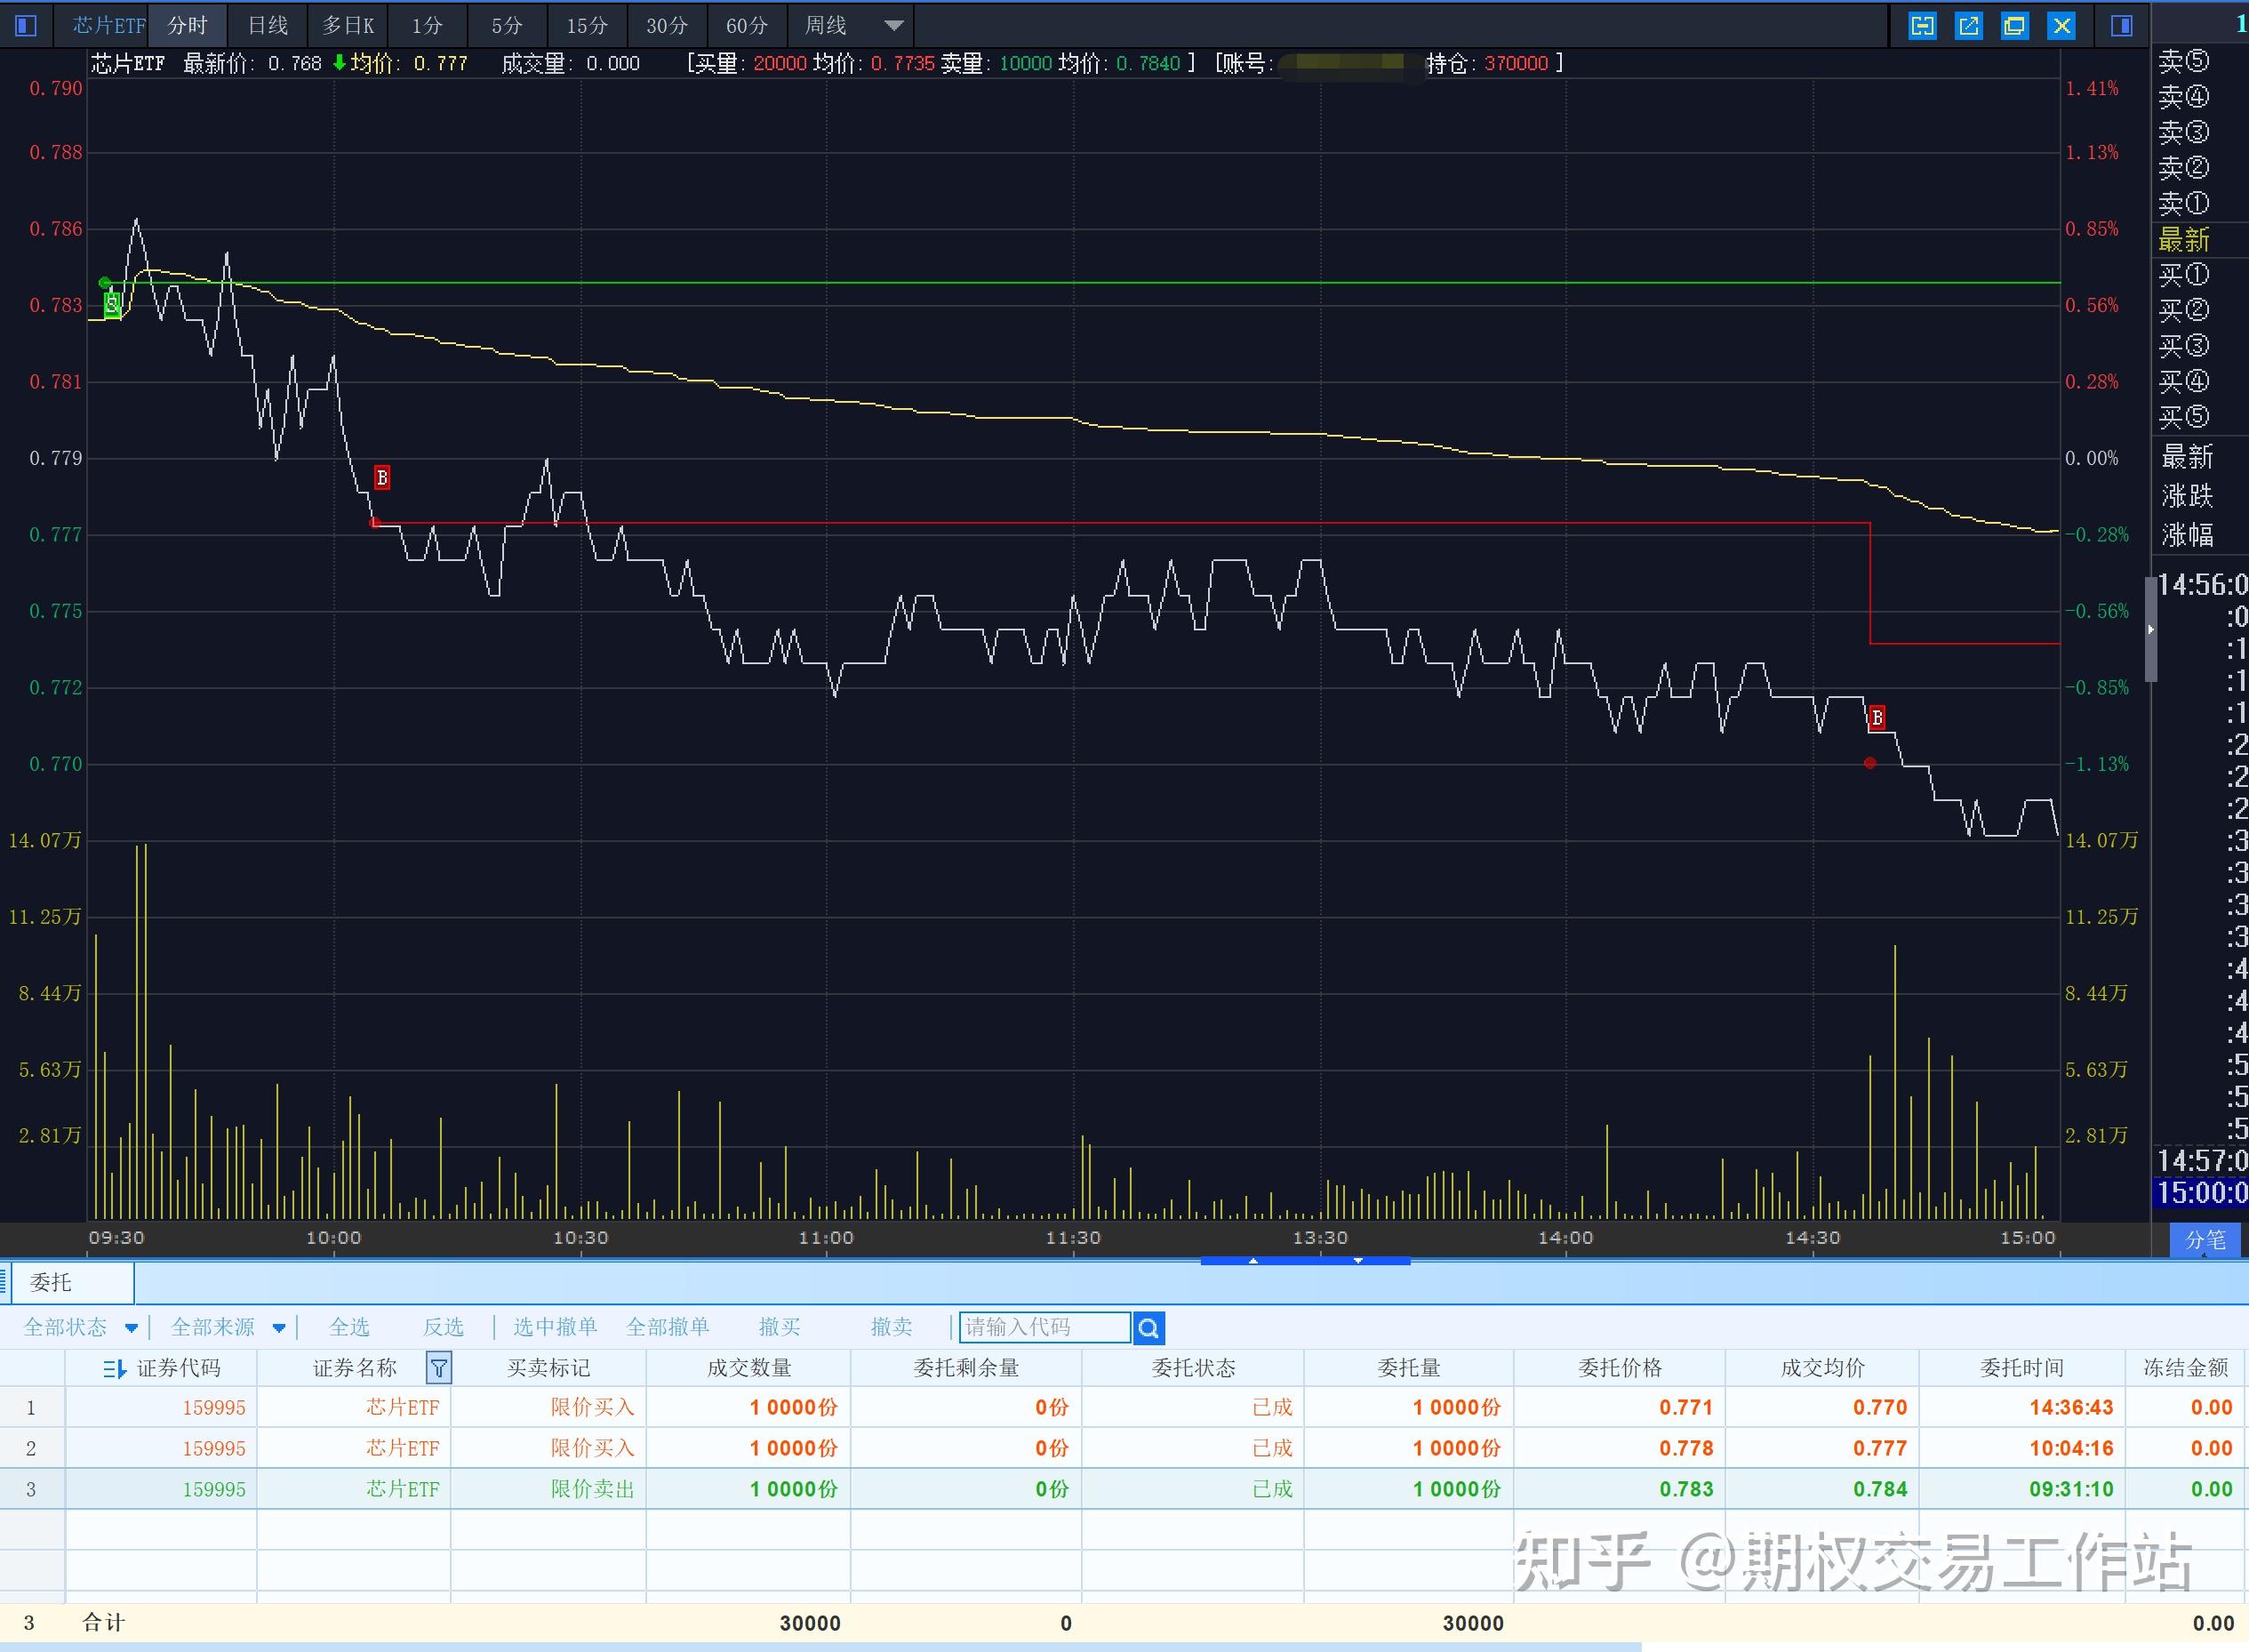Click the 委托状态 column header
The width and height of the screenshot is (2249, 1652).
(1194, 1368)
